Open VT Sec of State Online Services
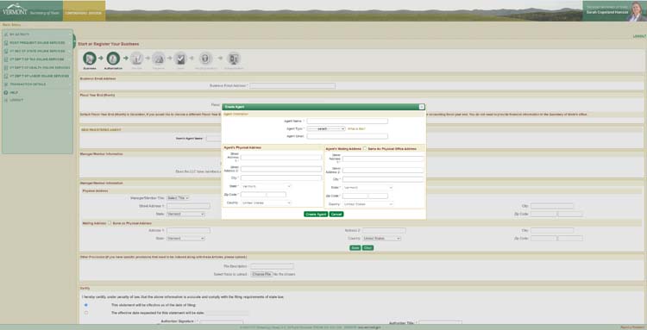647x330 pixels. [37, 51]
